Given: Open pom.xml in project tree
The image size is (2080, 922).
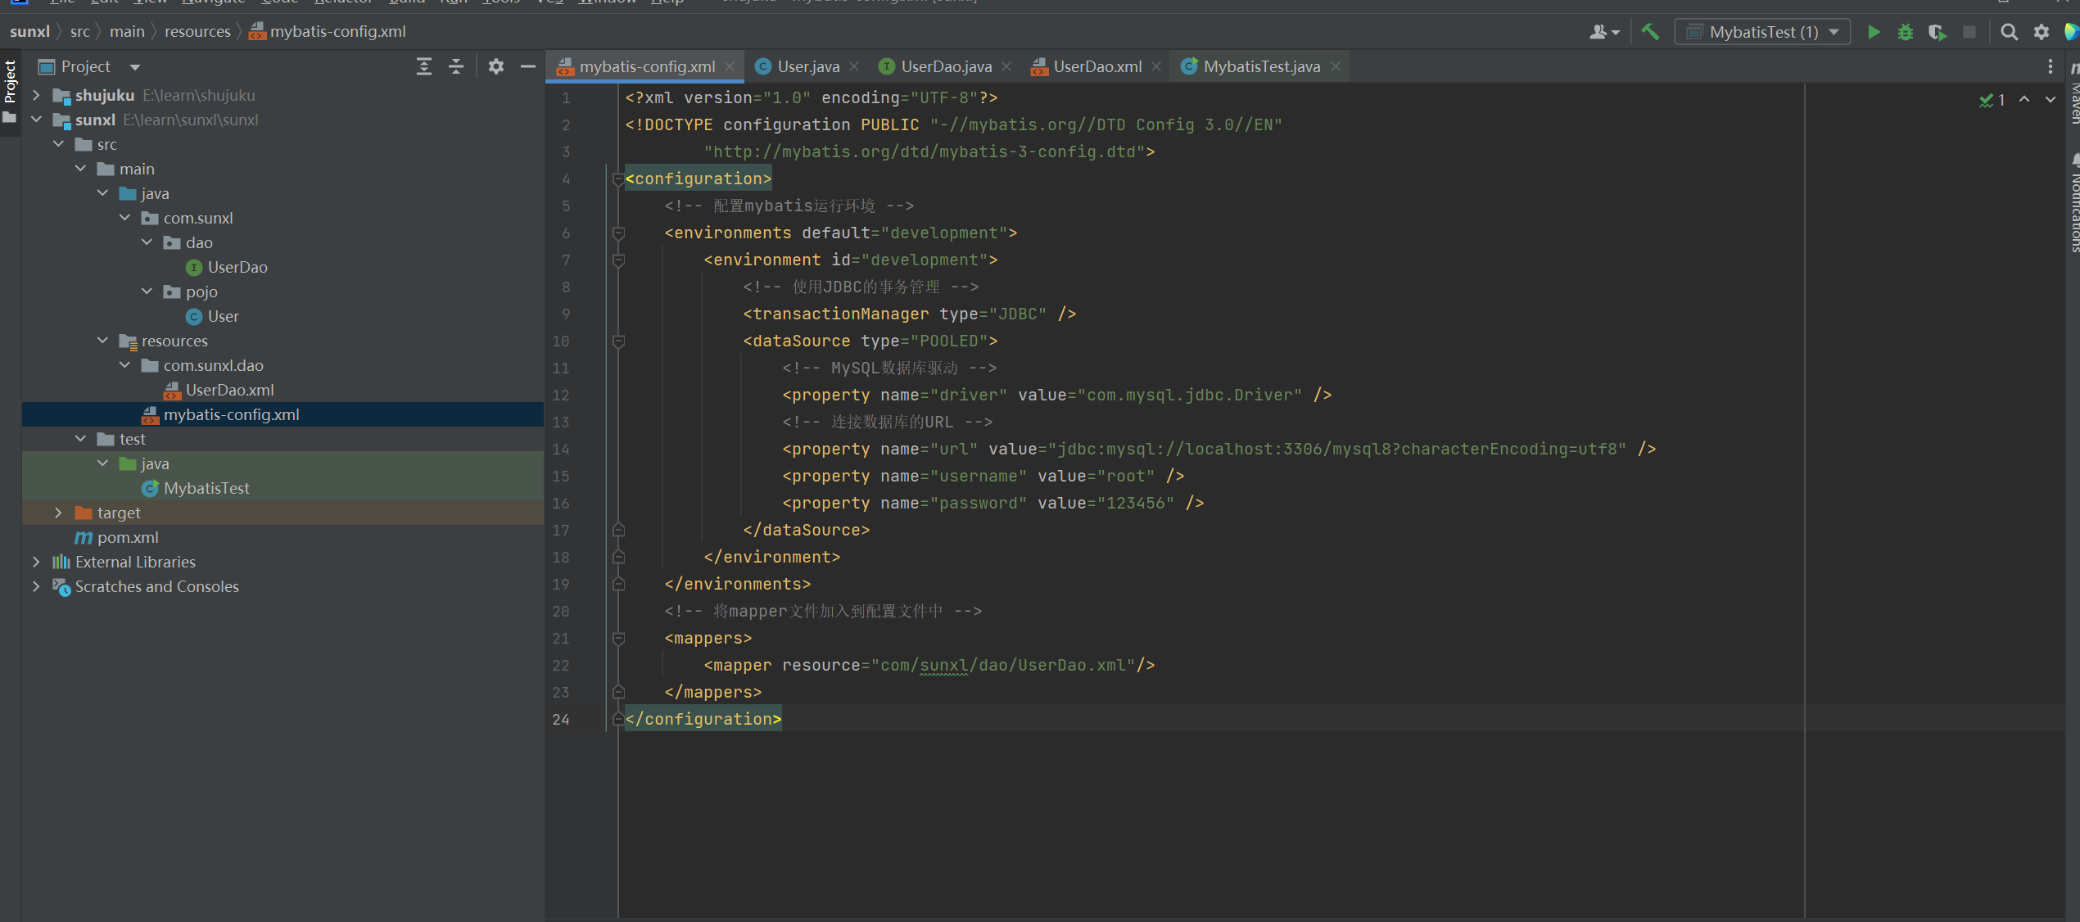Looking at the screenshot, I should coord(127,537).
